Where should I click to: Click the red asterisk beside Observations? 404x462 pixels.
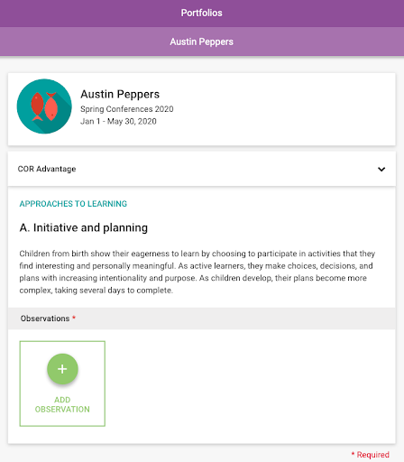pos(74,318)
